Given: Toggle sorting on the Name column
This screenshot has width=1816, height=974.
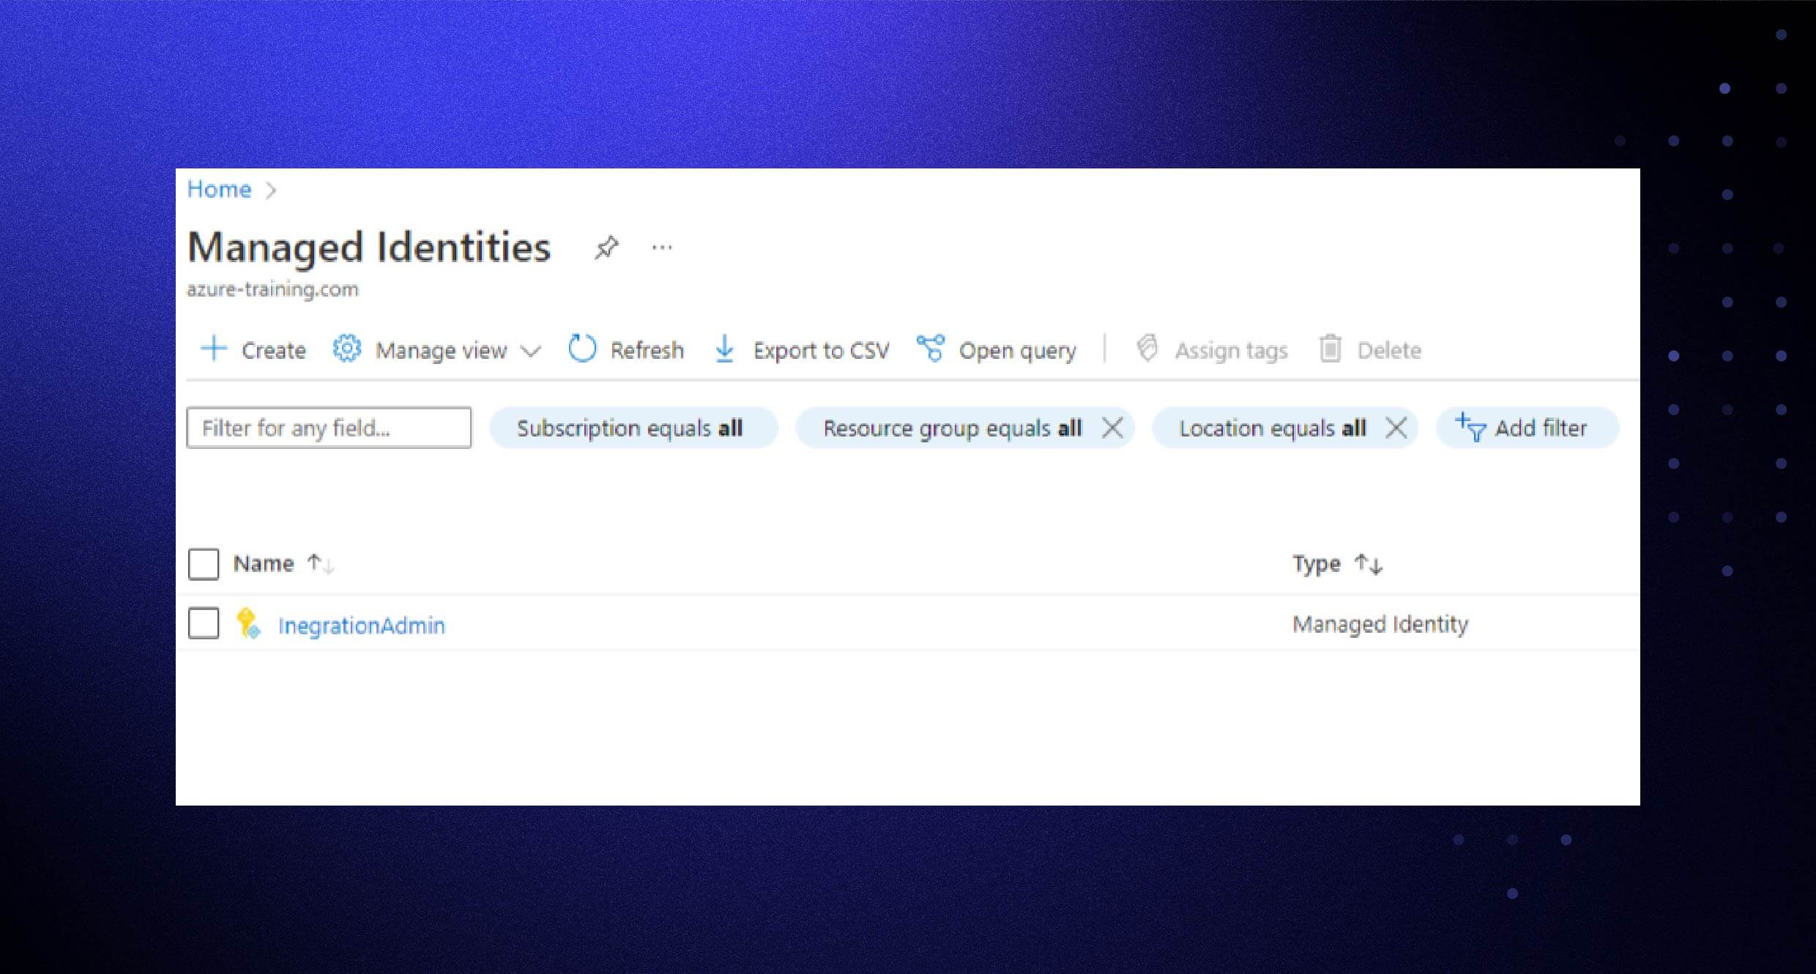Looking at the screenshot, I should 321,563.
